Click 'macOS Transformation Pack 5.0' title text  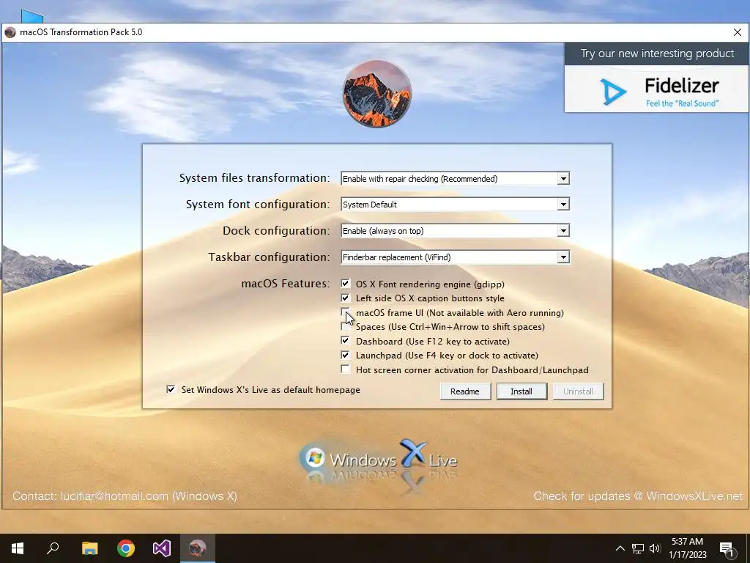pyautogui.click(x=81, y=32)
